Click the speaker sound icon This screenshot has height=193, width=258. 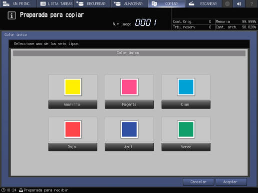239,3
